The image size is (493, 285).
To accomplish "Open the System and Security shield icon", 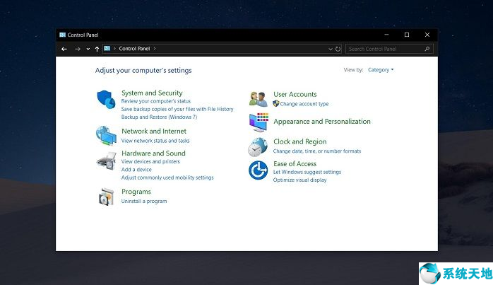I will pos(106,99).
